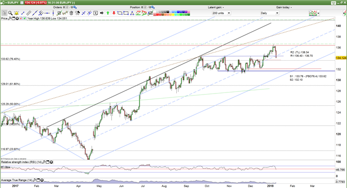
Task: Open the Daily timeframe dropdown
Action: 269,13
